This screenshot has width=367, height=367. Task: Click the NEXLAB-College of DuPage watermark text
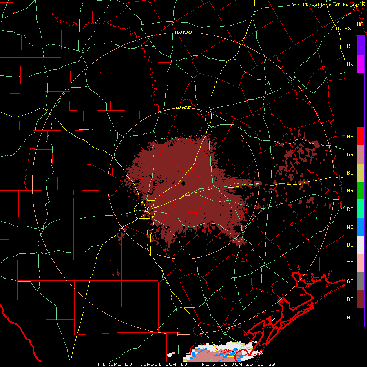click(327, 4)
